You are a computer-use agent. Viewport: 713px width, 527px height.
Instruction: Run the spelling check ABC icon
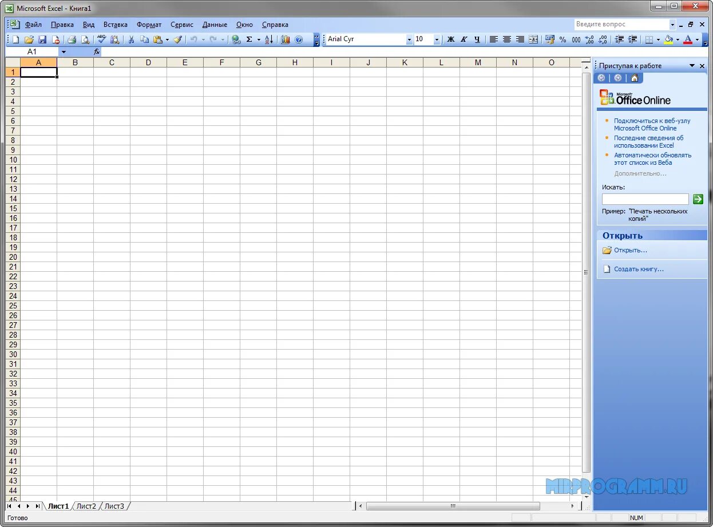[x=101, y=39]
